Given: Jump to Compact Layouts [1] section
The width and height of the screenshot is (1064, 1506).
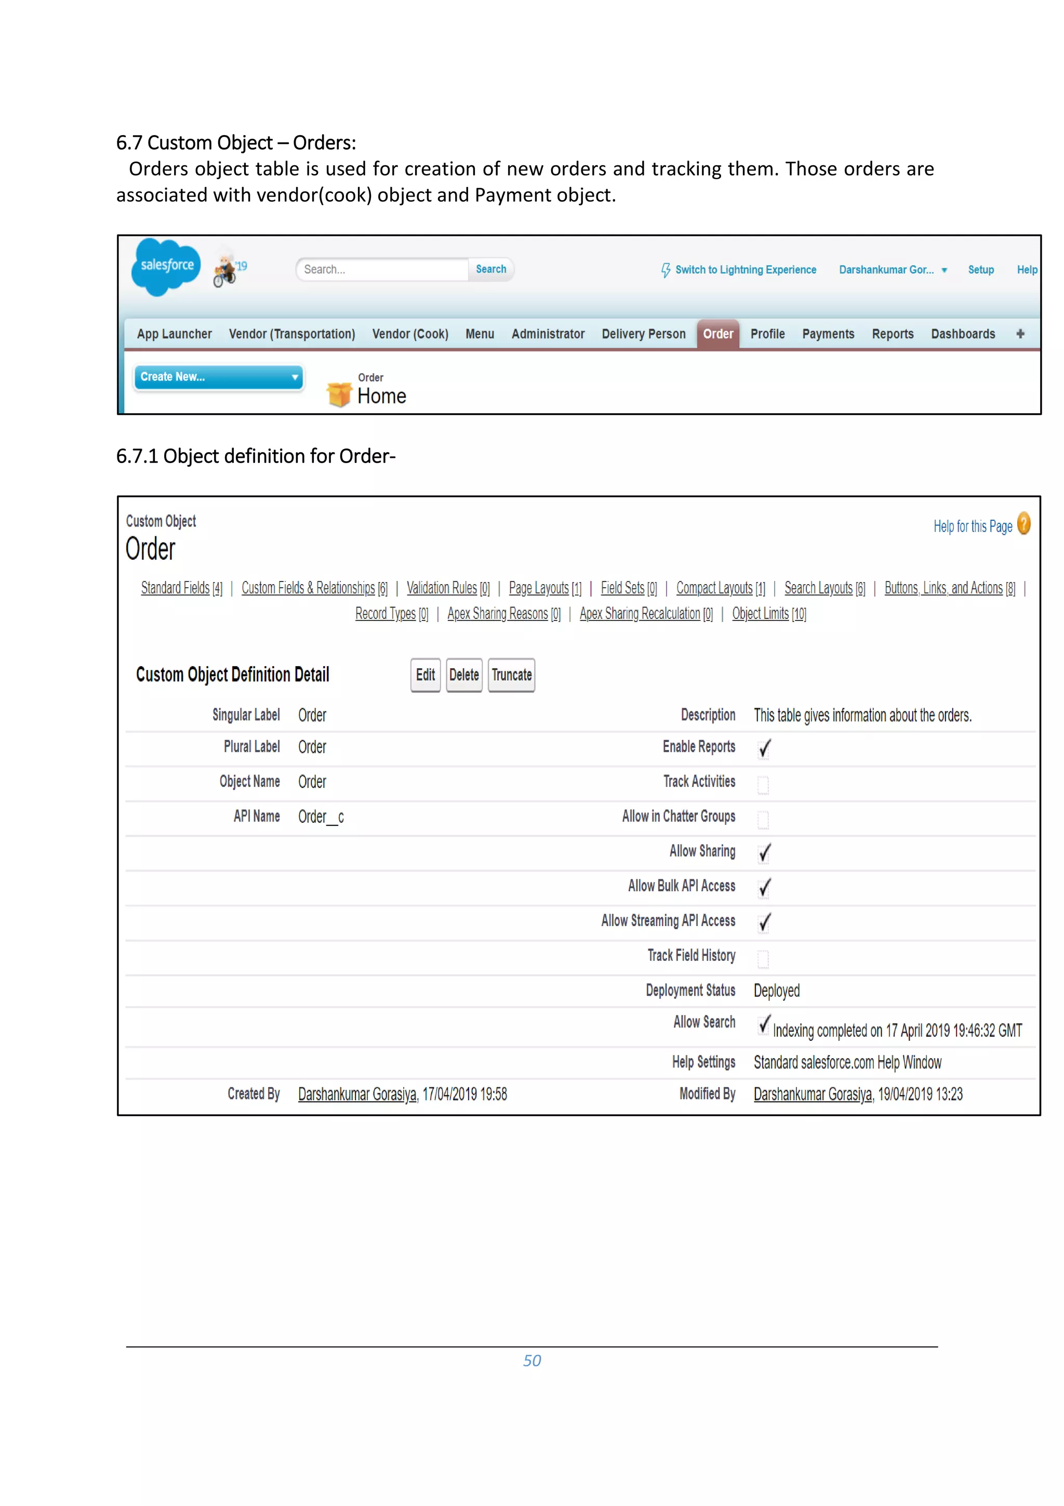Looking at the screenshot, I should tap(721, 588).
